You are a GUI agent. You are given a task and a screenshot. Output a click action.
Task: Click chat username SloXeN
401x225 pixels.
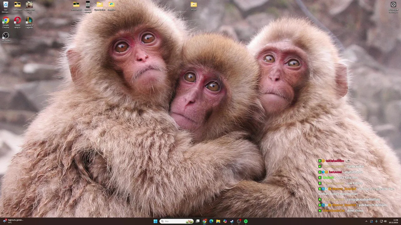[x=328, y=177]
